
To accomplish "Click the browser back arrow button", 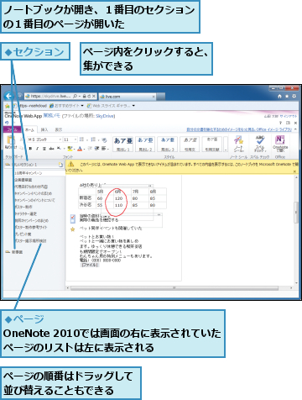I will click(x=9, y=96).
